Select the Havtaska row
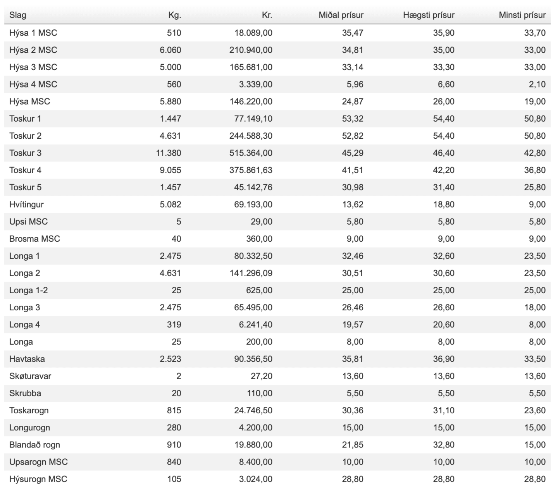Image resolution: width=558 pixels, height=492 pixels. coord(27,359)
